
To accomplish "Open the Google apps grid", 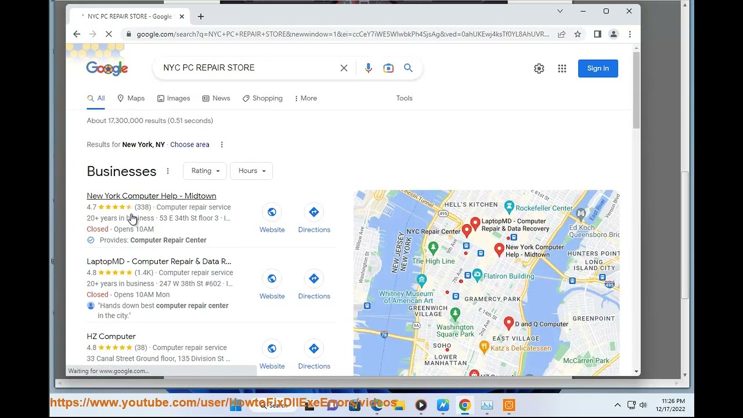I will tap(562, 69).
